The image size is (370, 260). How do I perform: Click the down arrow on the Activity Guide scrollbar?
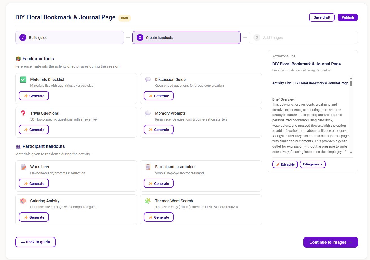point(351,152)
